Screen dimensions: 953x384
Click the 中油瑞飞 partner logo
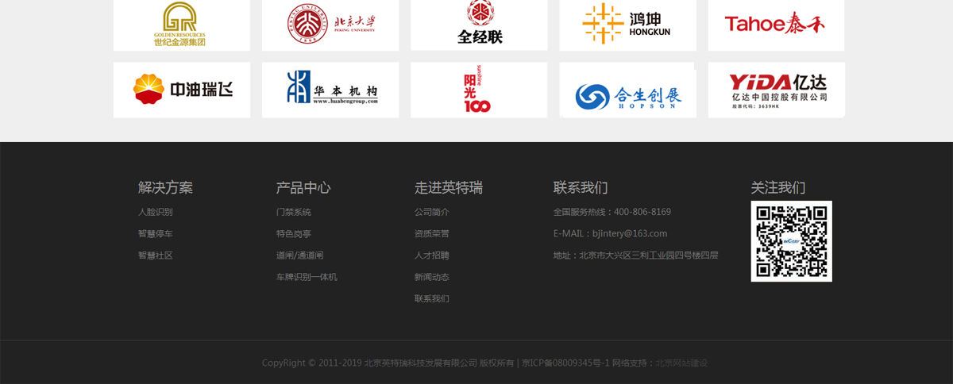pyautogui.click(x=181, y=90)
